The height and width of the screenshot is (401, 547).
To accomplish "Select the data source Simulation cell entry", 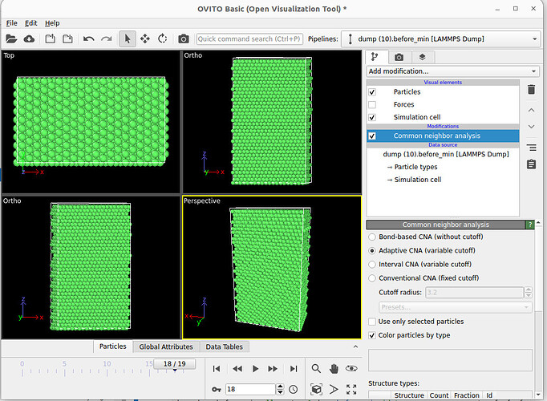I will point(418,180).
